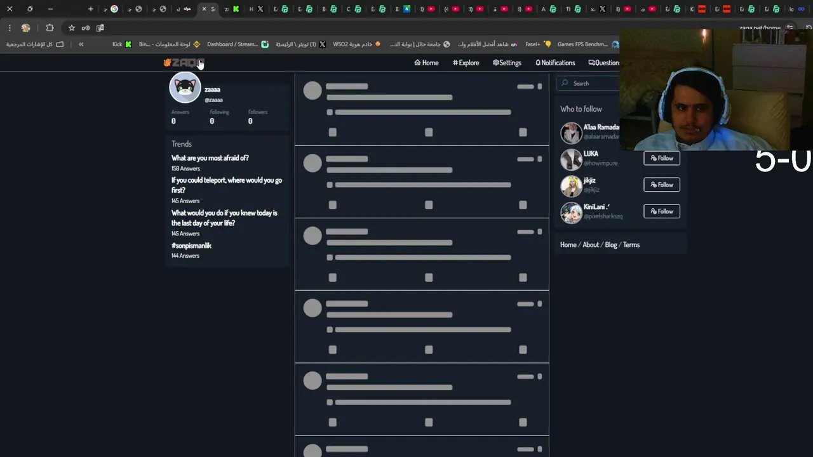Screen dimensions: 813x457
Task: Open the Dashboard / Stream bookmark
Action: click(x=238, y=44)
